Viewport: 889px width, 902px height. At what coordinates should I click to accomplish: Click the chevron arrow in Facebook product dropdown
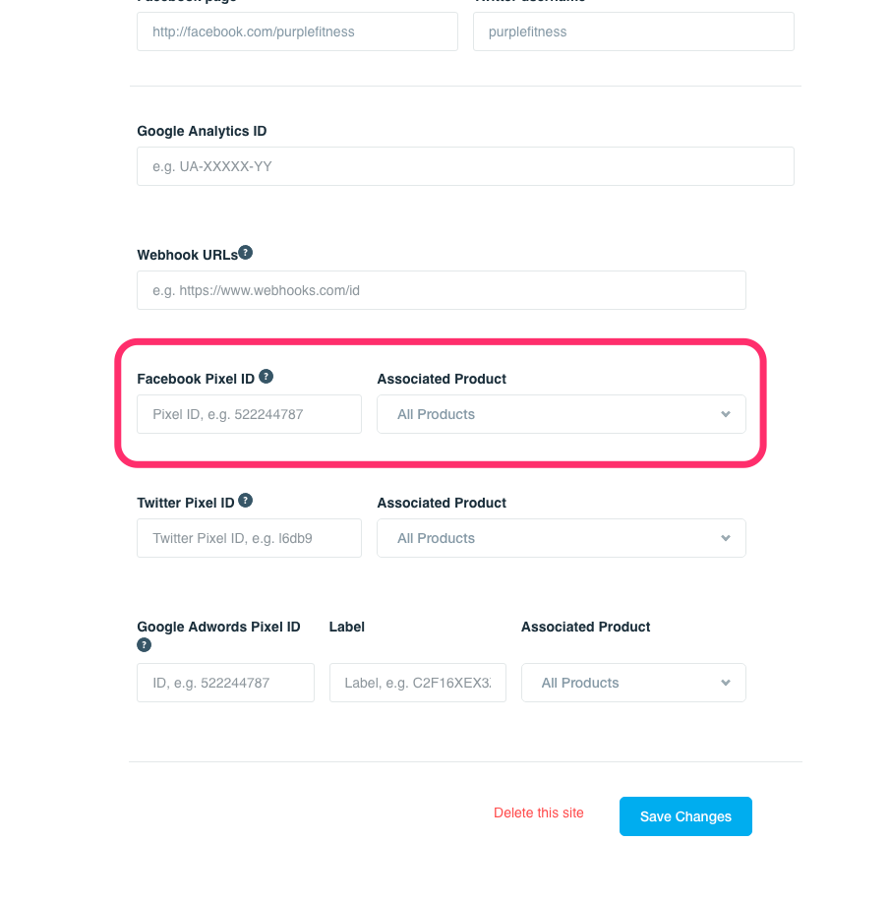pyautogui.click(x=726, y=414)
